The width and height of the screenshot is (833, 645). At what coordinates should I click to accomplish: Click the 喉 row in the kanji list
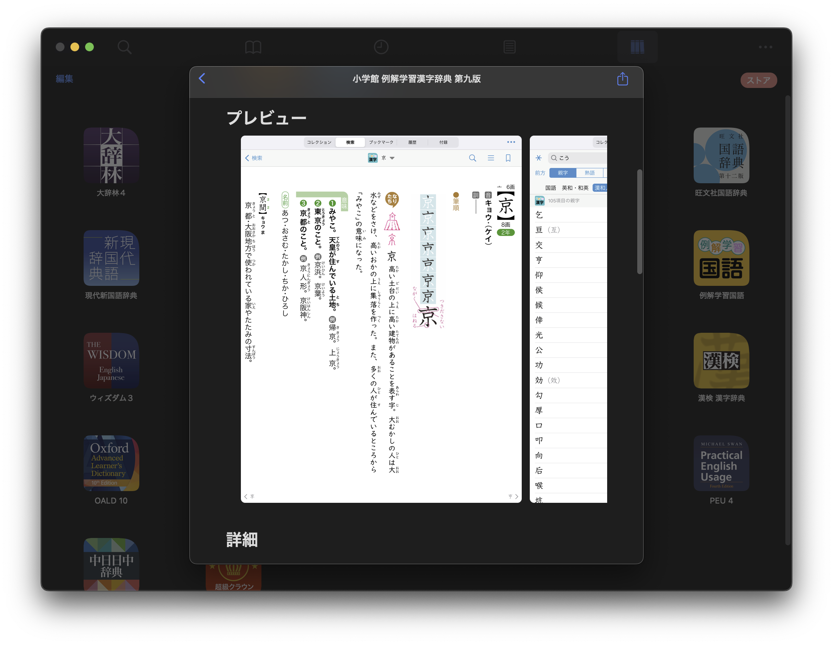[568, 486]
